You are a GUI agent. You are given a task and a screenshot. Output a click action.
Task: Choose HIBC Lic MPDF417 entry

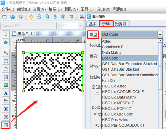click(130, 103)
